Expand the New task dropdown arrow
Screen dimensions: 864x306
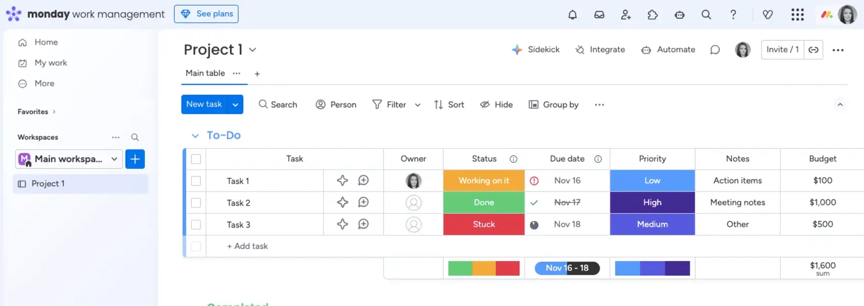[x=235, y=105]
